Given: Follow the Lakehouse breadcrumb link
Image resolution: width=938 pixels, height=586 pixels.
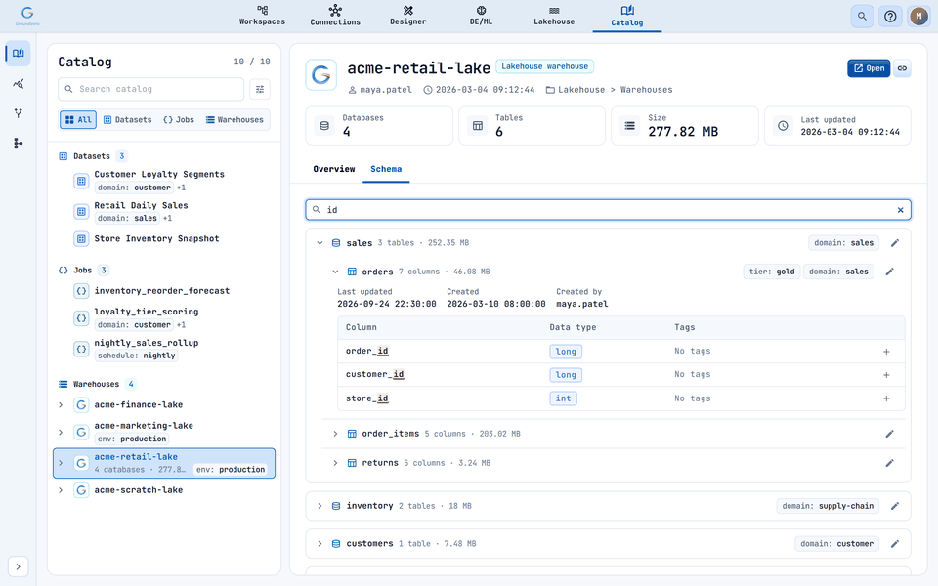Looking at the screenshot, I should [x=580, y=90].
